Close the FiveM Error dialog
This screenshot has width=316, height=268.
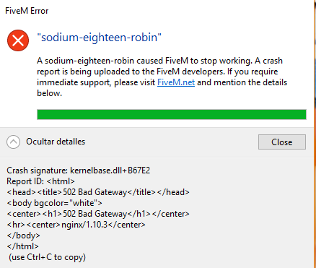point(282,142)
